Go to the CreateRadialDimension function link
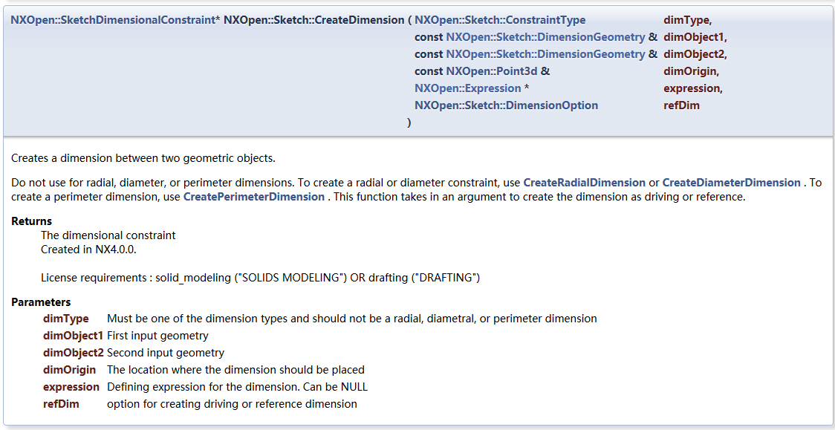Image resolution: width=835 pixels, height=430 pixels. (x=584, y=183)
